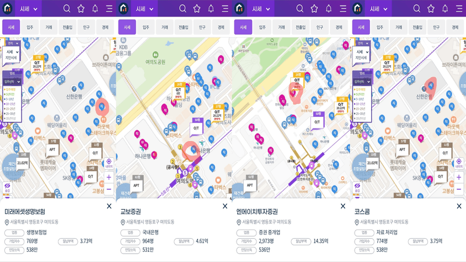
Task: Toggle 10~15년 legend item in 미래에셋생명보험 map
Action: [x=10, y=104]
